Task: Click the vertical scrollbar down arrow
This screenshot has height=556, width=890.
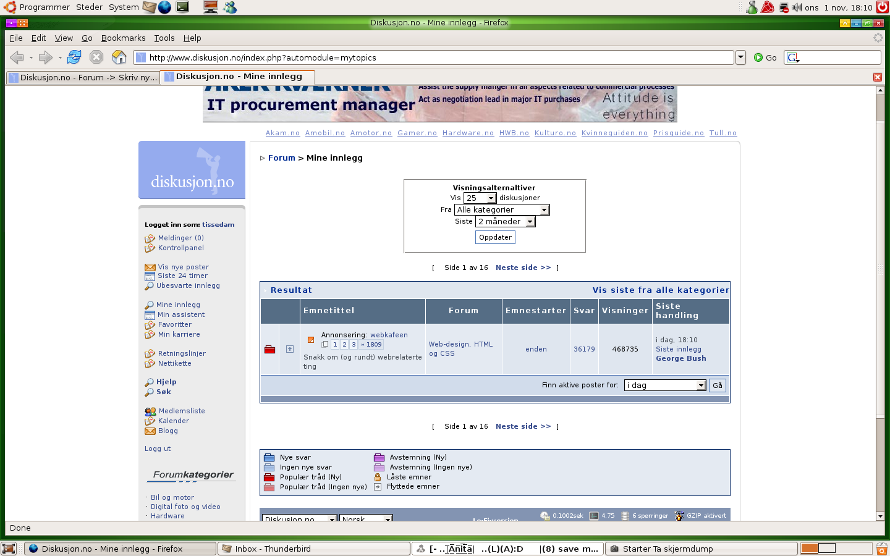Action: 880,516
